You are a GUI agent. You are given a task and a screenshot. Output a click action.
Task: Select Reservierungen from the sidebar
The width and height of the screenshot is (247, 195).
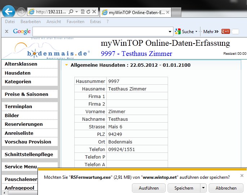[x=24, y=124]
